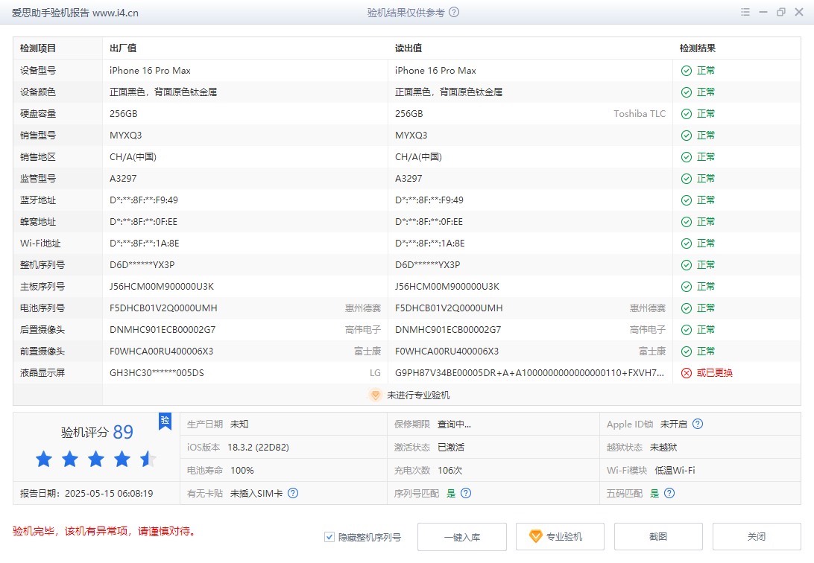Select the long G9PH87V34BE00005DR read-out value
Image resolution: width=814 pixels, height=563 pixels.
pyautogui.click(x=529, y=373)
